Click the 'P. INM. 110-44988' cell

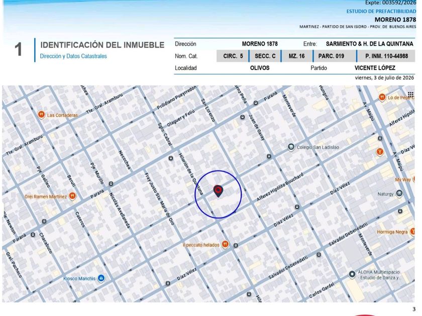[x=386, y=56]
